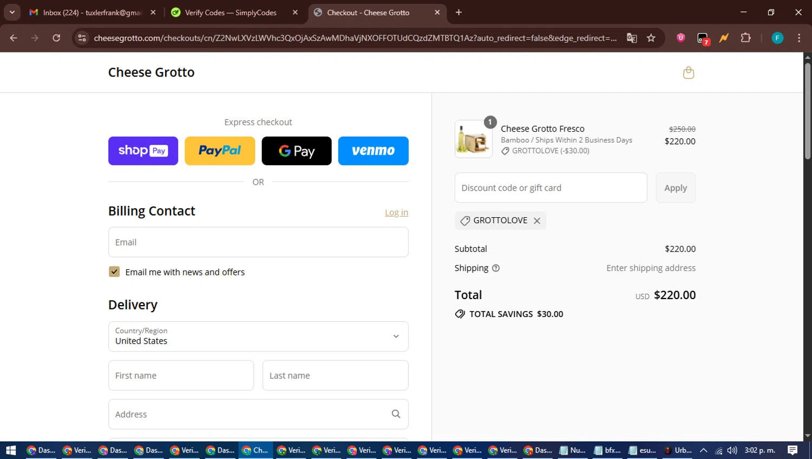
Task: Switch to Verify Codes — SimplyCodes tab
Action: coord(234,12)
